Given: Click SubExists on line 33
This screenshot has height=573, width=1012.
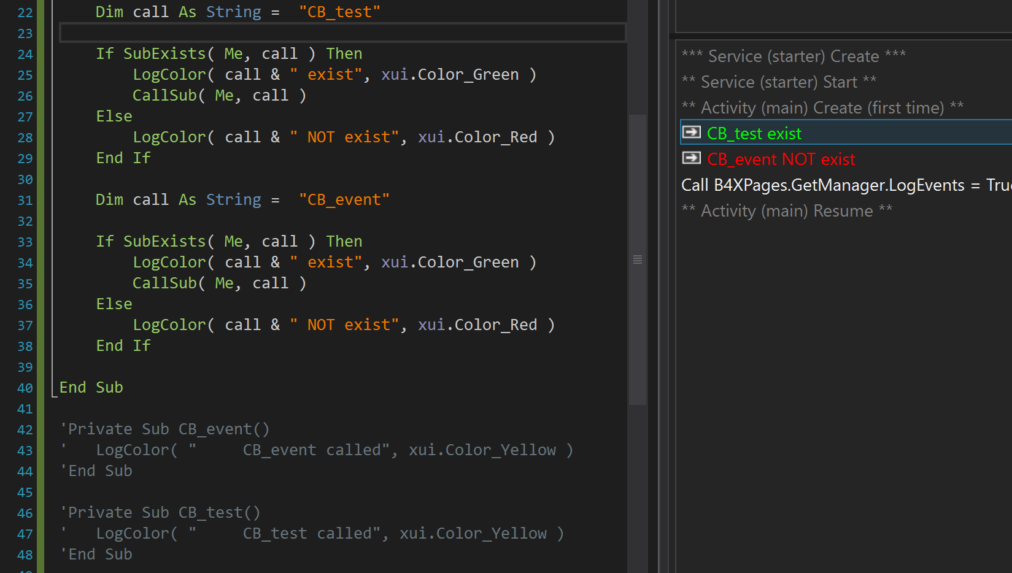Looking at the screenshot, I should tap(164, 241).
